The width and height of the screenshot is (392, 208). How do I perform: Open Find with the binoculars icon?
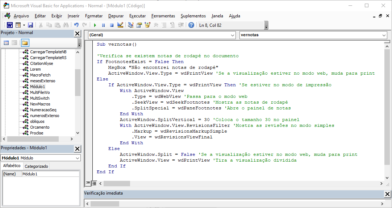[x=66, y=25]
